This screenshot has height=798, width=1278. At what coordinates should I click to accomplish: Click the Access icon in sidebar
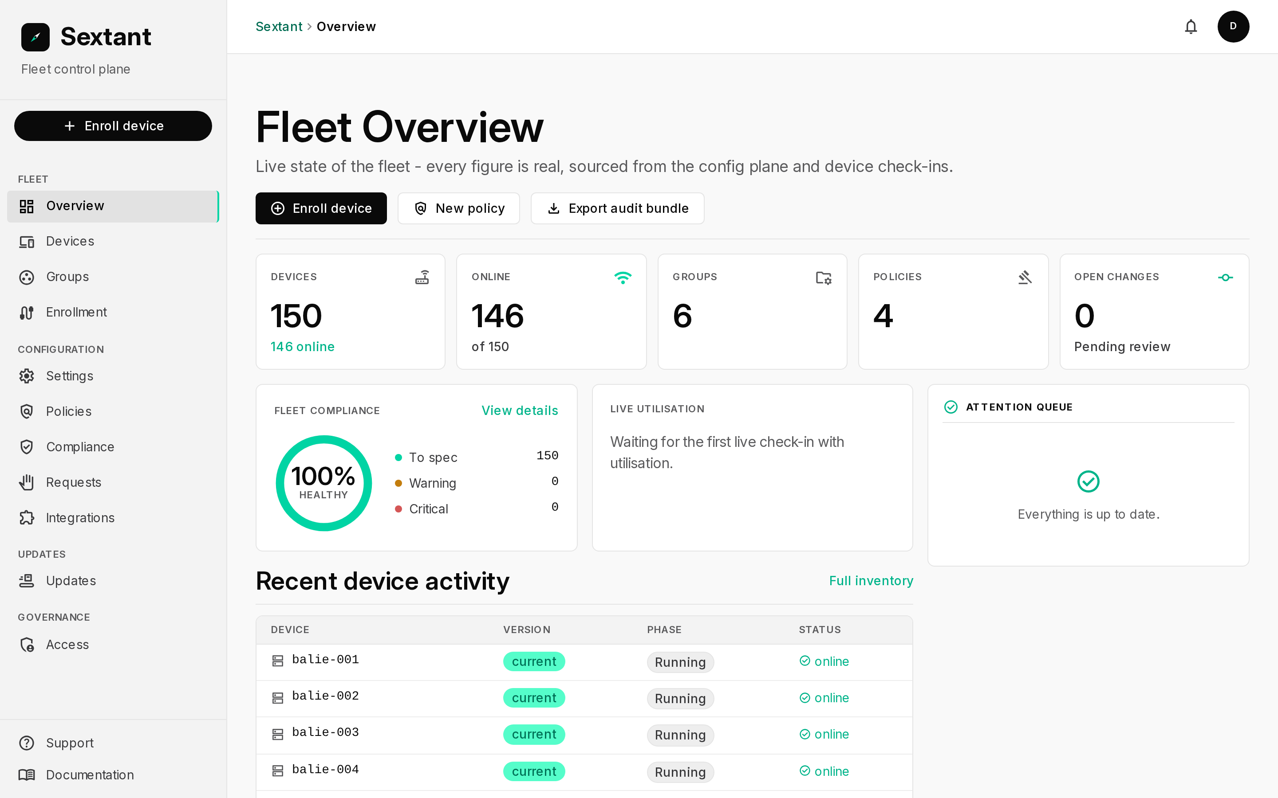click(x=27, y=645)
